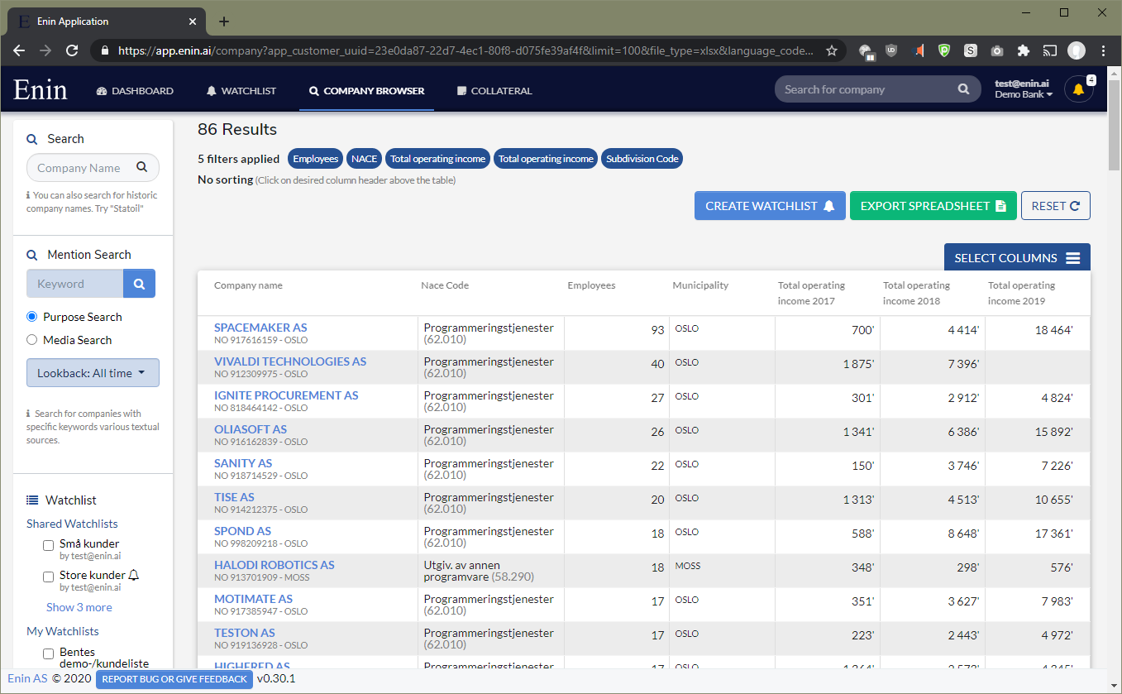Viewport: 1122px width, 694px height.
Task: Open the OLIASOFT AS company link
Action: click(251, 429)
